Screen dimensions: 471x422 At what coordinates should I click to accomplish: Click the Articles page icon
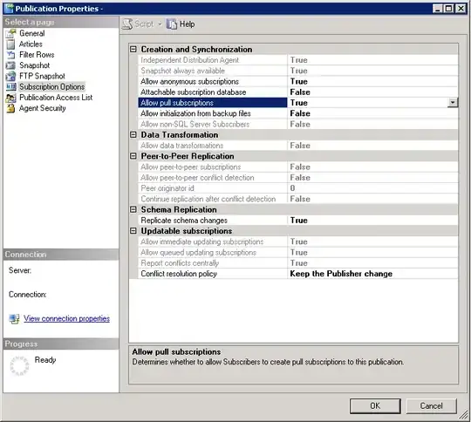pos(10,44)
